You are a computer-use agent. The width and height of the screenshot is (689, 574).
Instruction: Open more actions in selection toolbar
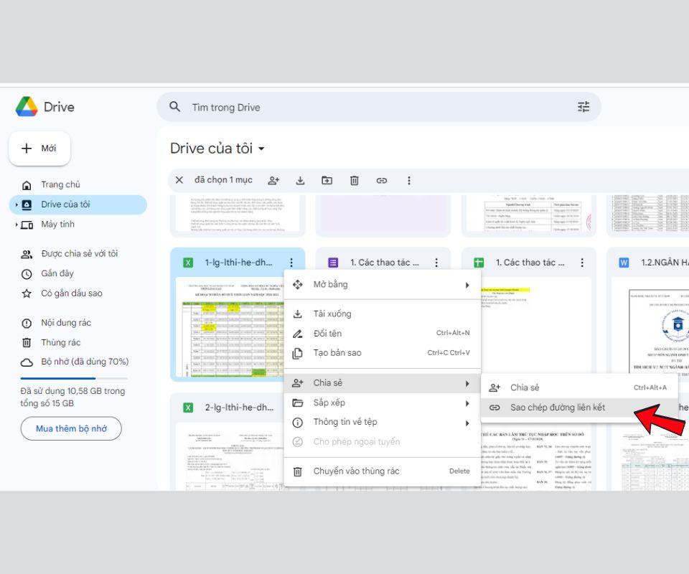(x=409, y=181)
